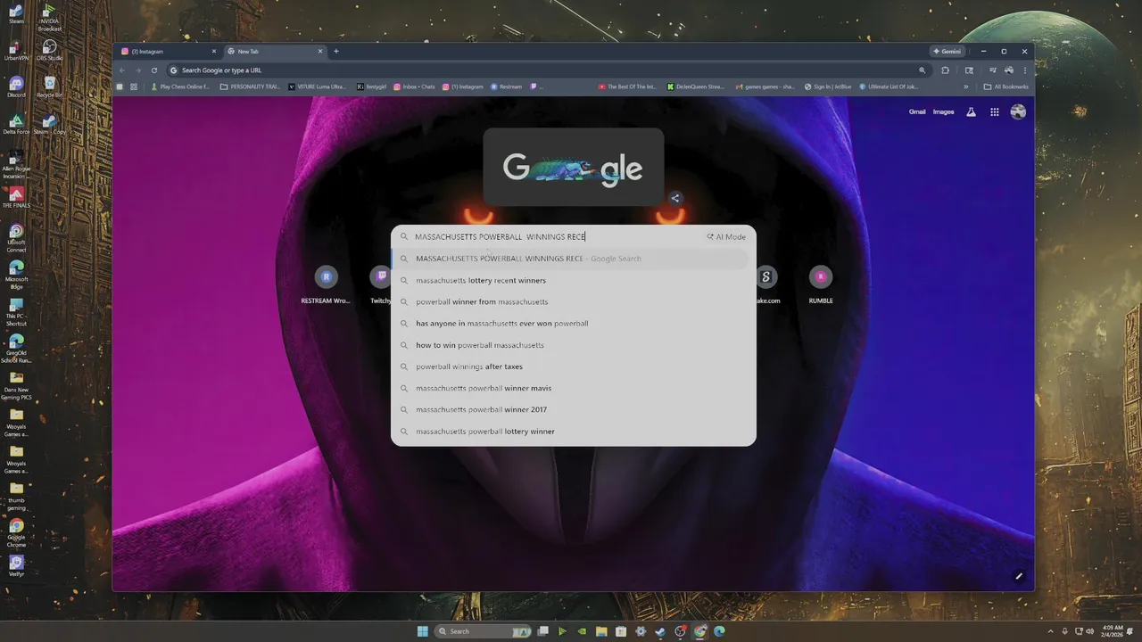Open the Chrome three-dot menu
The height and width of the screenshot is (642, 1142).
(1024, 70)
